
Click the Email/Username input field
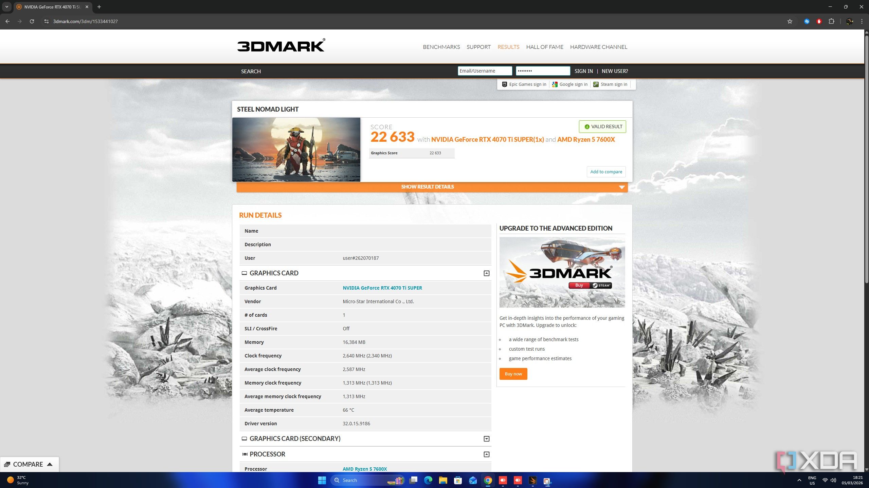[485, 71]
